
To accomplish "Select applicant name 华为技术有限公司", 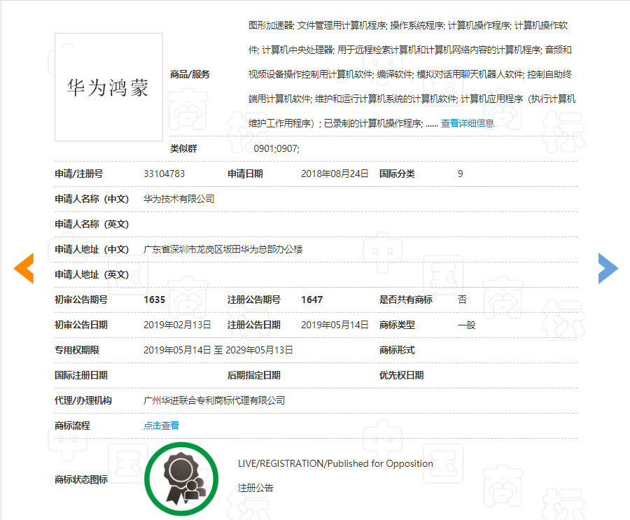I will coord(178,199).
